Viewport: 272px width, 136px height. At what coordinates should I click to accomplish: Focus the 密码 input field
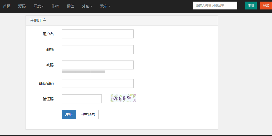coord(98,65)
